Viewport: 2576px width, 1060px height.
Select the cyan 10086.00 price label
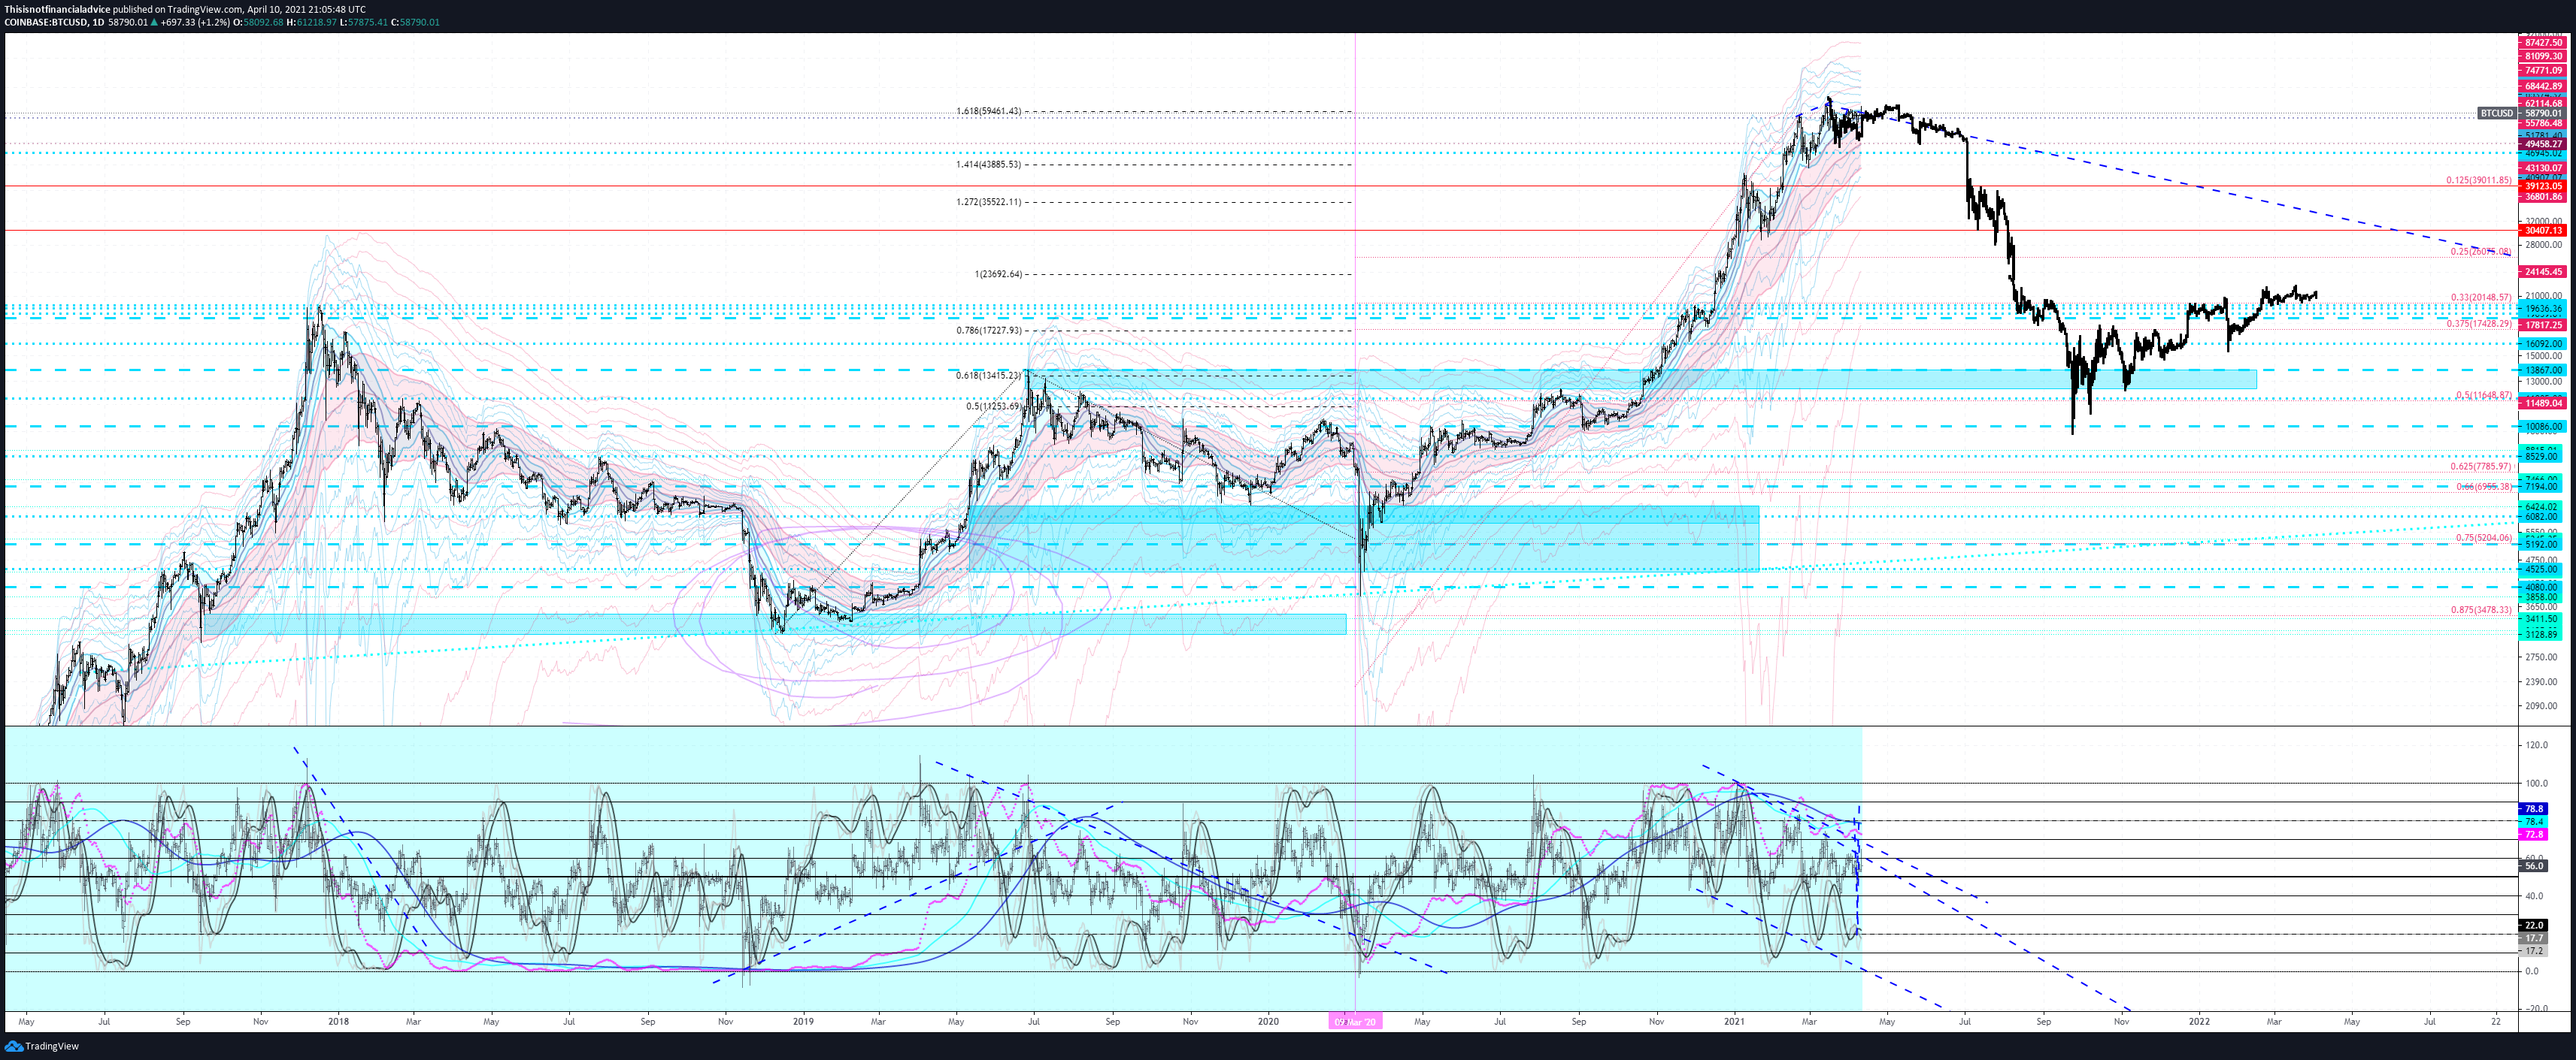coord(2543,427)
